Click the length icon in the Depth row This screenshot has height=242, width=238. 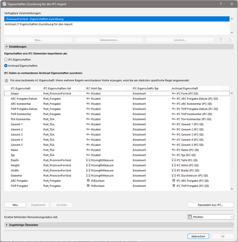pos(88,160)
